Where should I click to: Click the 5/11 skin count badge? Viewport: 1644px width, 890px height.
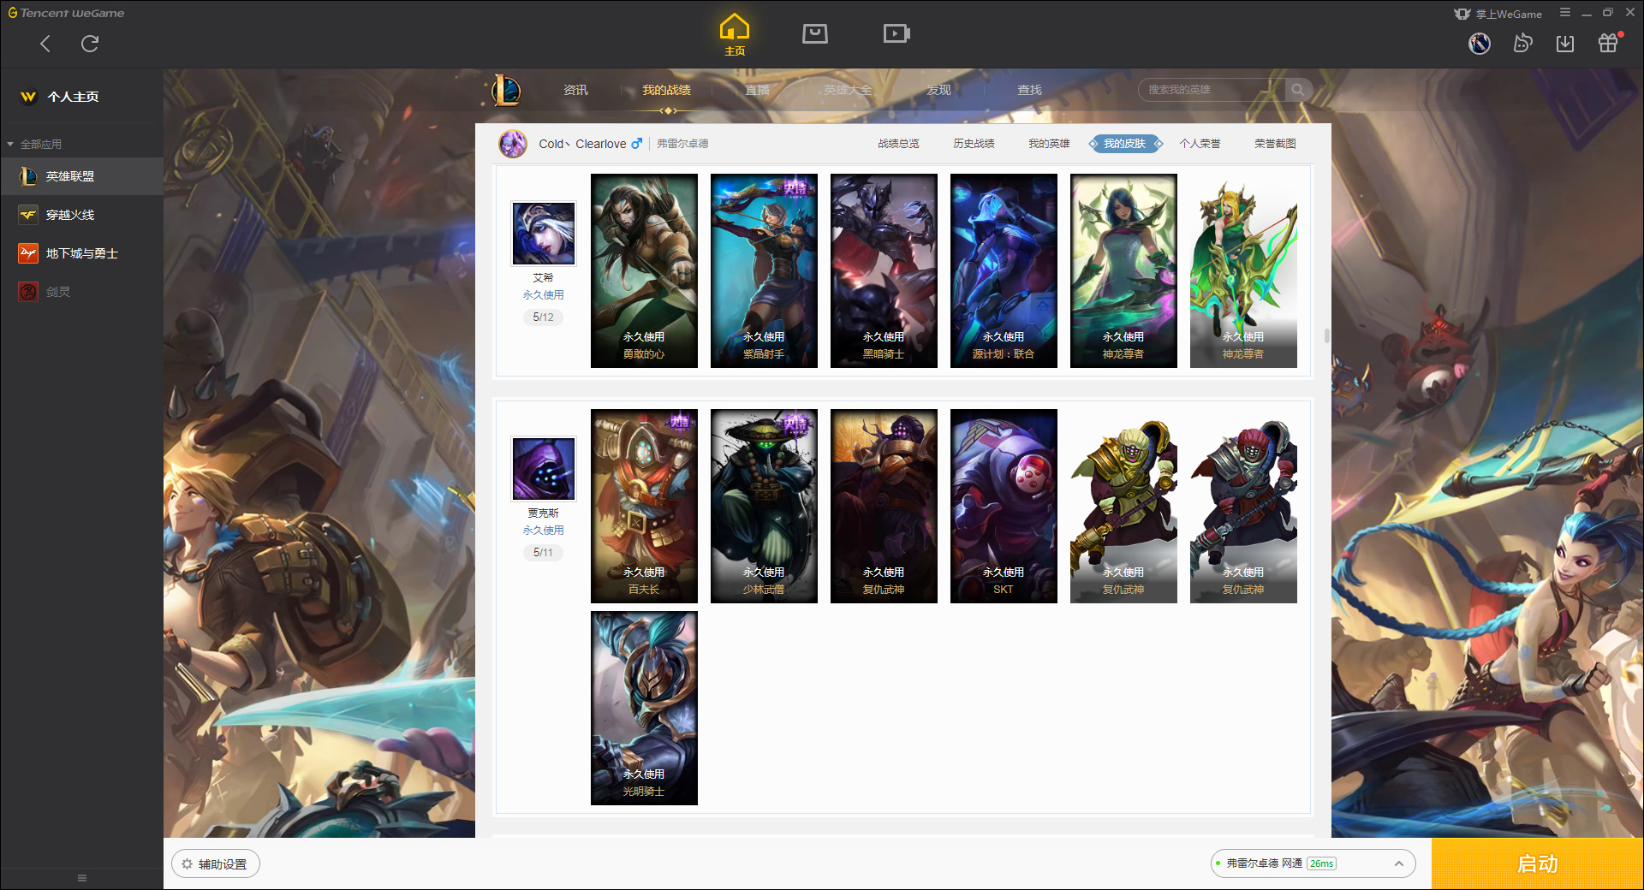[543, 553]
